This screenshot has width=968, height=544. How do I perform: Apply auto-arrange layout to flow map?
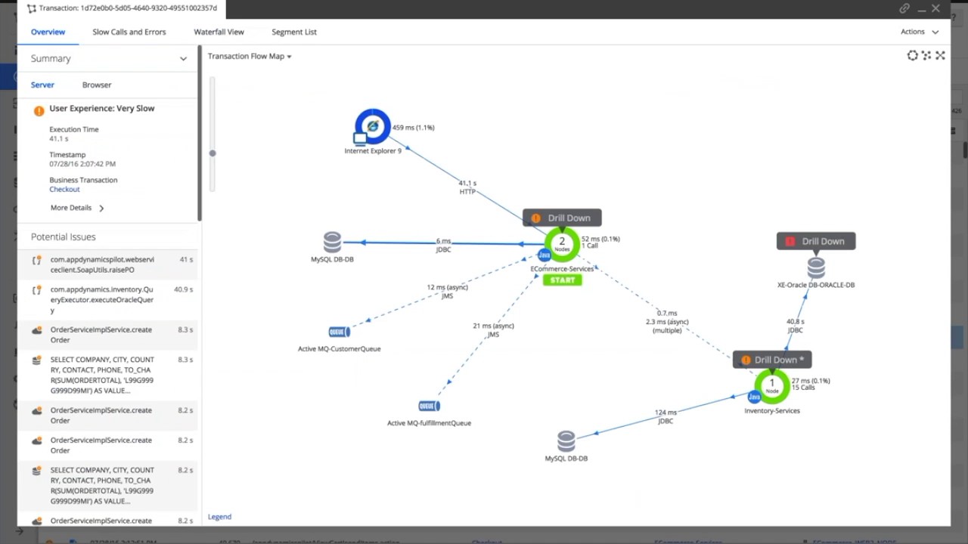926,55
